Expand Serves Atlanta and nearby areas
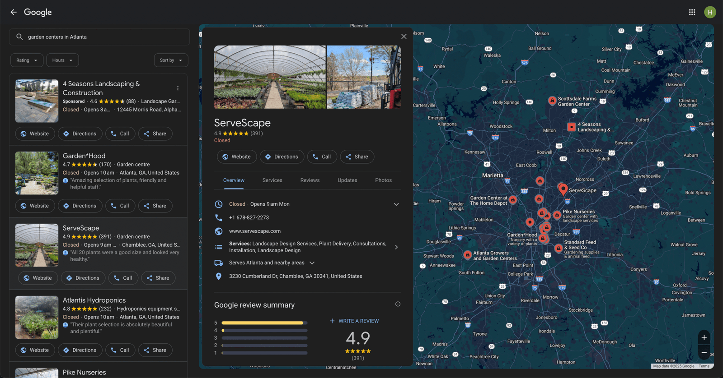 click(312, 263)
